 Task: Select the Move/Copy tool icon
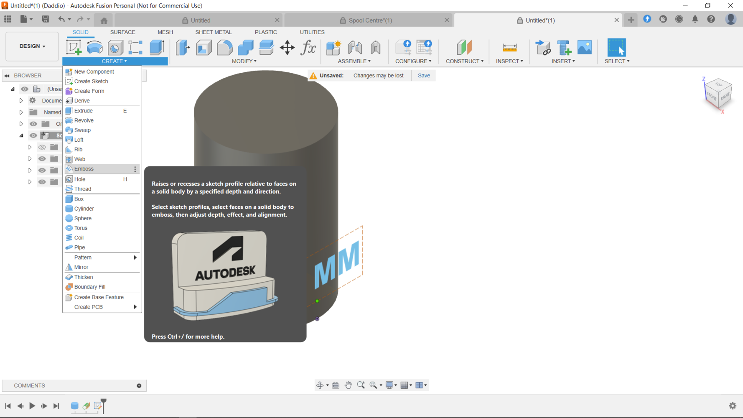[x=287, y=48]
